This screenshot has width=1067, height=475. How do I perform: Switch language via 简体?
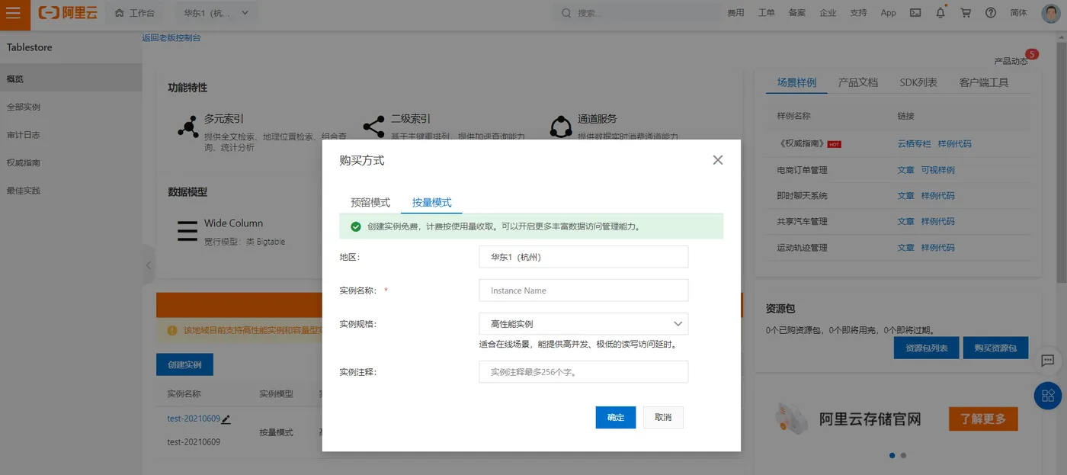pyautogui.click(x=1018, y=13)
